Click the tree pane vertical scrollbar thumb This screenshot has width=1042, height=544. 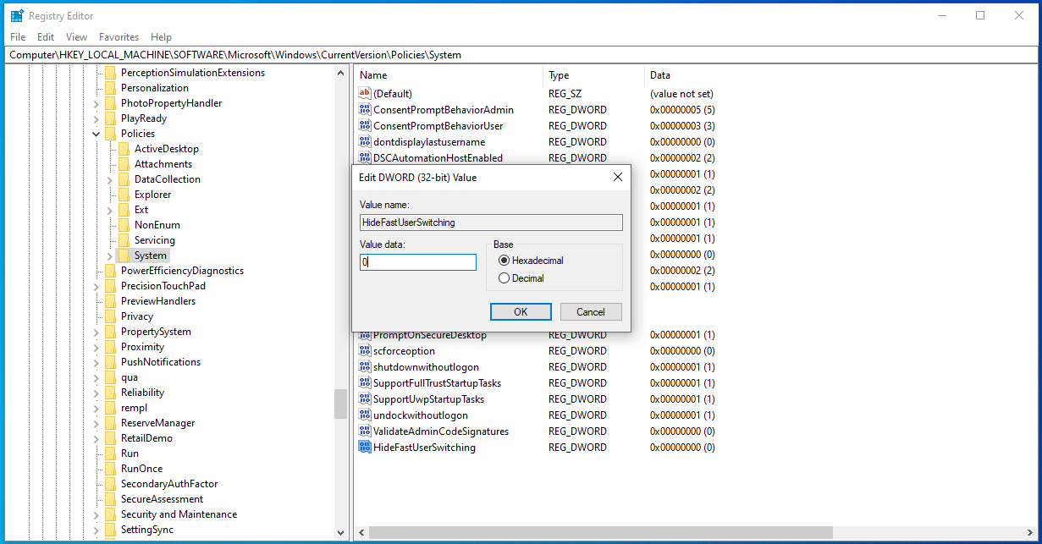tap(340, 404)
